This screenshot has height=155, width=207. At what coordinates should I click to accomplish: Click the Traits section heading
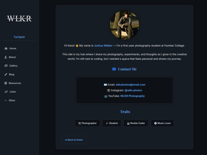[125, 112]
